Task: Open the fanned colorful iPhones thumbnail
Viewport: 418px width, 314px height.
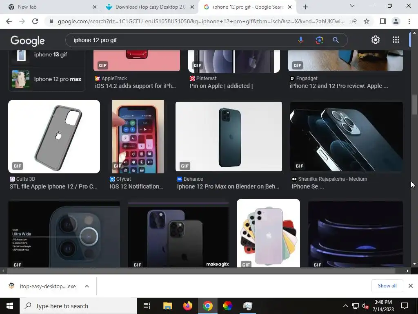Action: tap(268, 233)
